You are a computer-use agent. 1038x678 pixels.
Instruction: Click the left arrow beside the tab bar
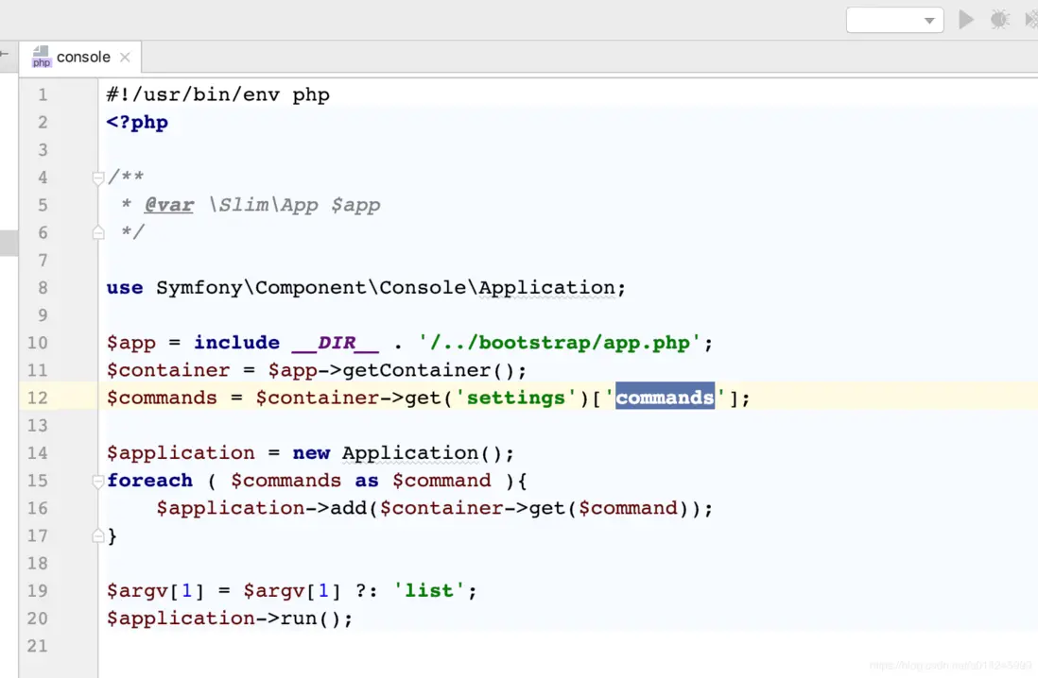[x=4, y=54]
